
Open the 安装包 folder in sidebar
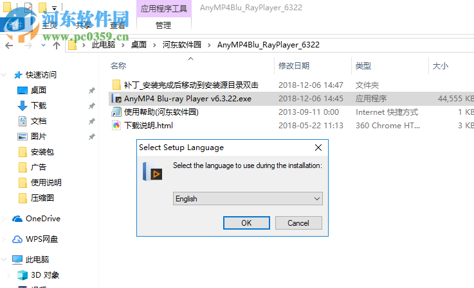pyautogui.click(x=42, y=151)
